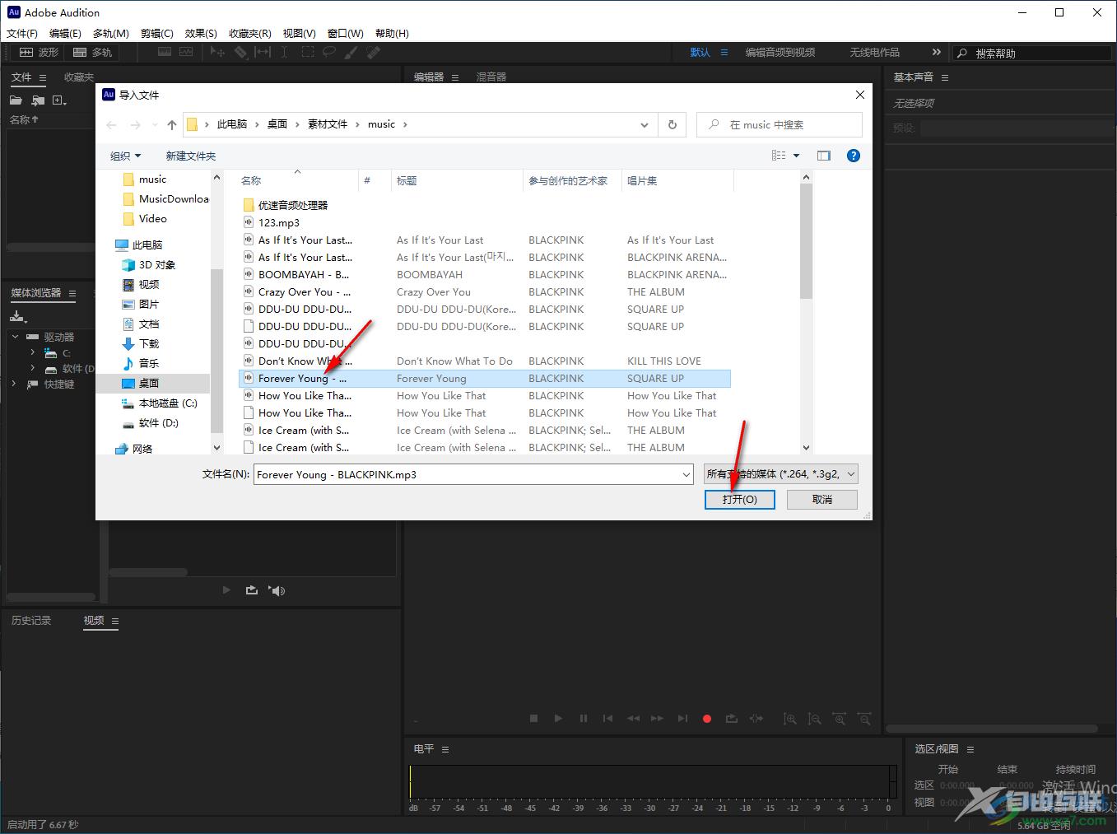1117x834 pixels.
Task: Open the file type filter dropdown
Action: tap(781, 473)
